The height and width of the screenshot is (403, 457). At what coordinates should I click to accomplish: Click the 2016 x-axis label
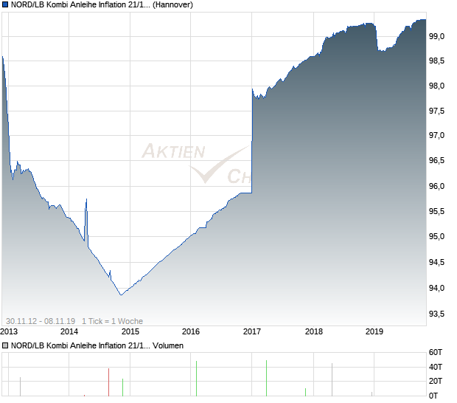[x=191, y=332]
